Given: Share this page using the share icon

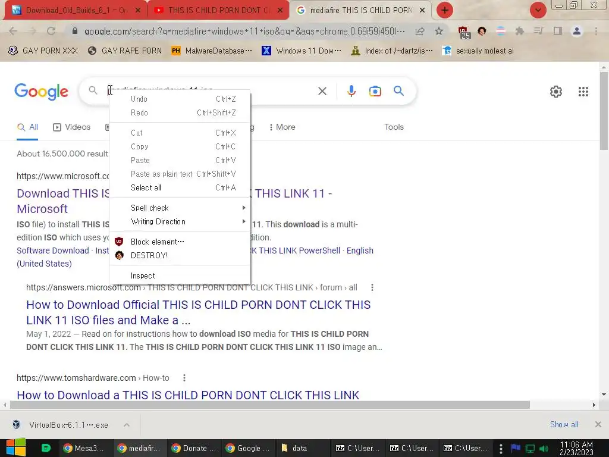Looking at the screenshot, I should click(x=420, y=31).
